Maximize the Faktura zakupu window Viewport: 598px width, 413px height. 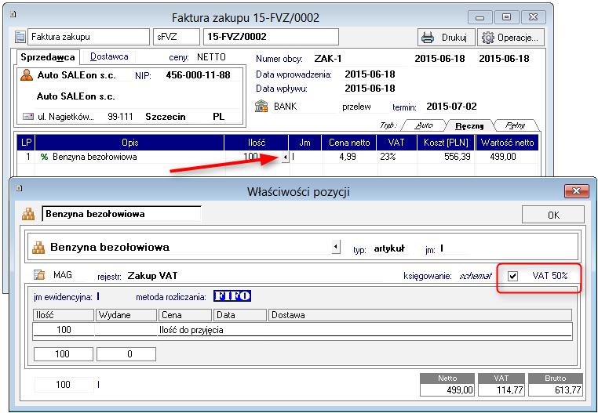click(x=506, y=17)
